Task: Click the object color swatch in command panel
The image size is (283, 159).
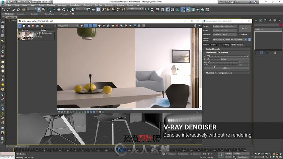Action: tap(281, 25)
